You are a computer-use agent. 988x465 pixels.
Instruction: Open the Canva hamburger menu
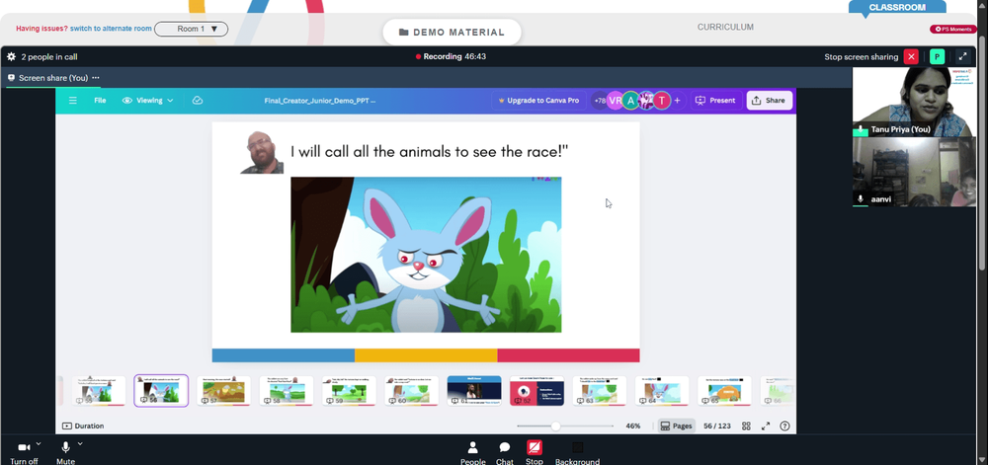pyautogui.click(x=73, y=101)
